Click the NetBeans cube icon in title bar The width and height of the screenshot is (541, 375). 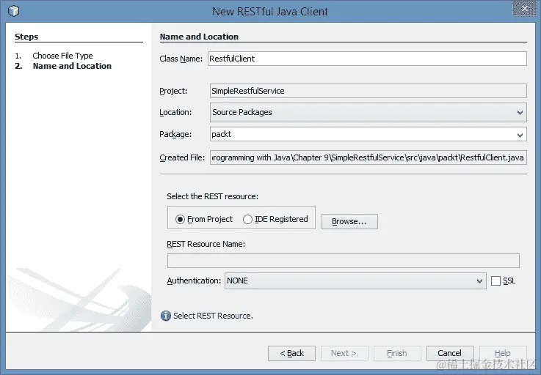[x=13, y=11]
